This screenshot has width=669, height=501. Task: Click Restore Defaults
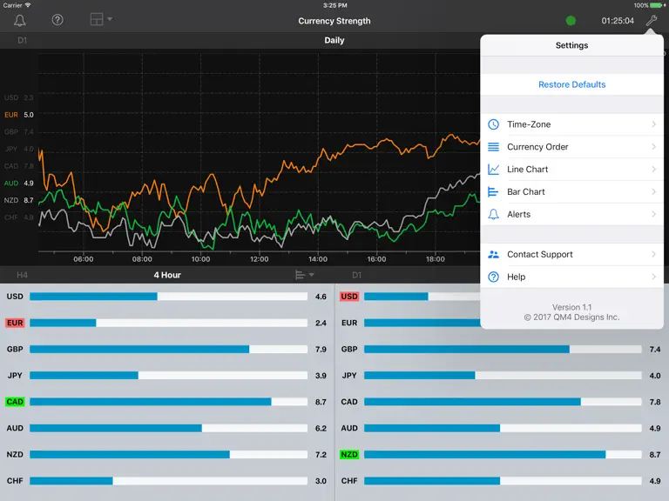click(571, 84)
